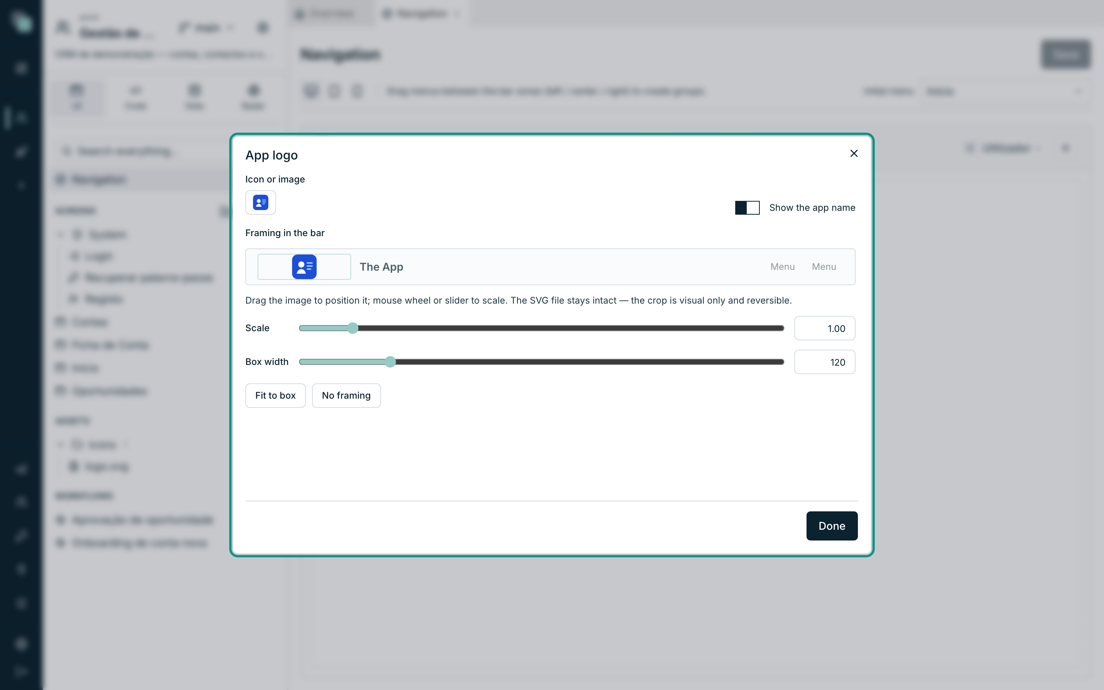Click the 'Framing in the bar' label

tap(285, 233)
